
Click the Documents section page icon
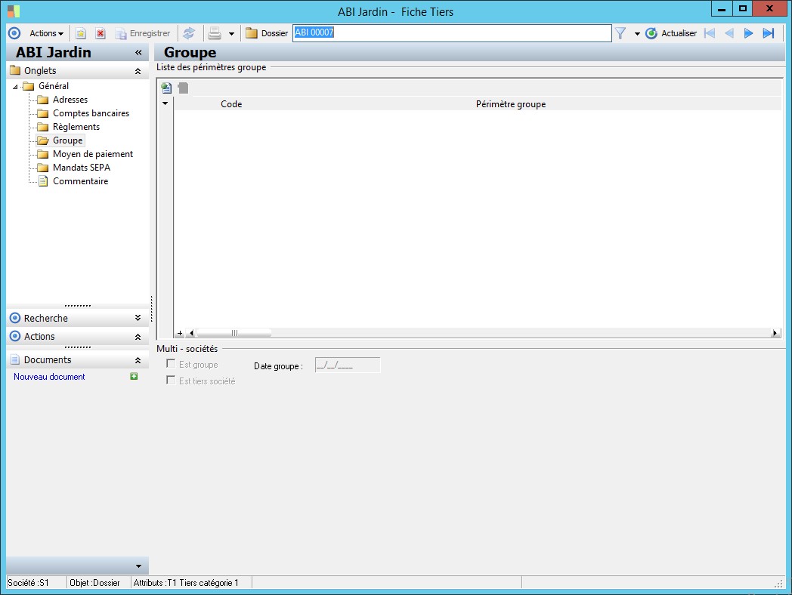pos(15,360)
